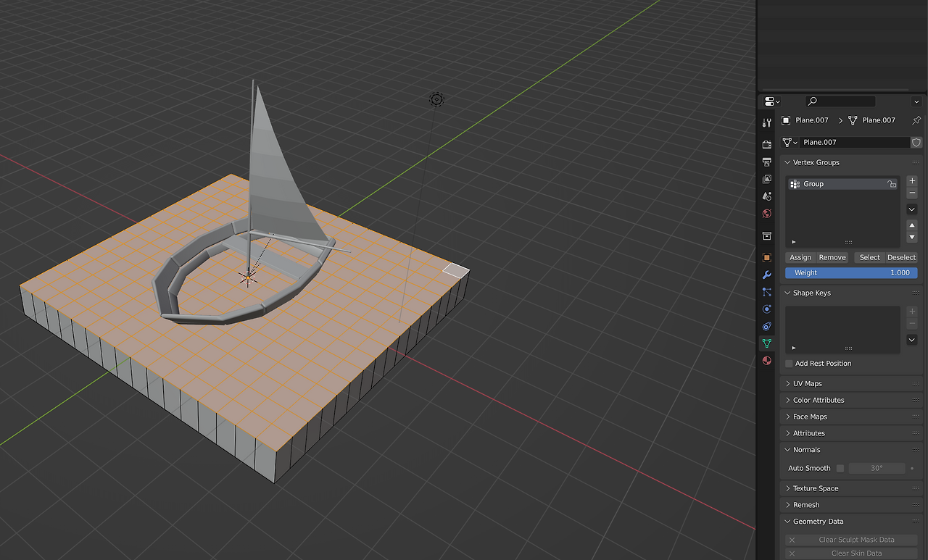Toggle the lock on the Group vertex group
928x560 pixels.
(x=892, y=184)
